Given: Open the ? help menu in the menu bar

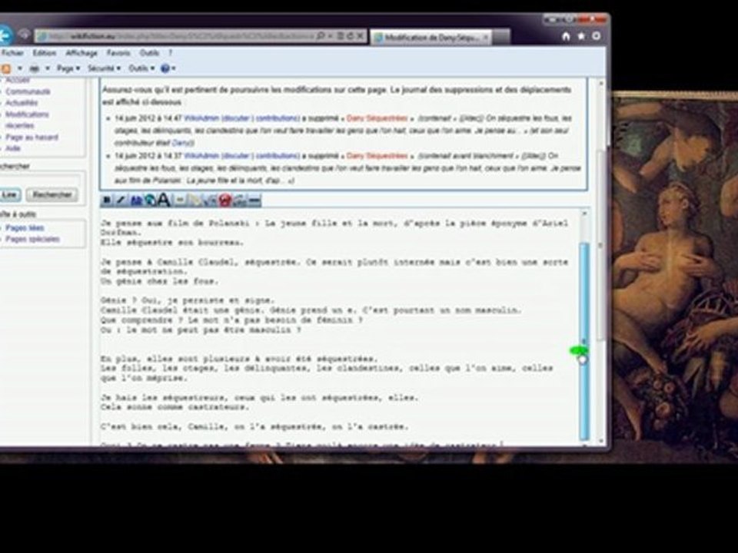Looking at the screenshot, I should coord(171,53).
